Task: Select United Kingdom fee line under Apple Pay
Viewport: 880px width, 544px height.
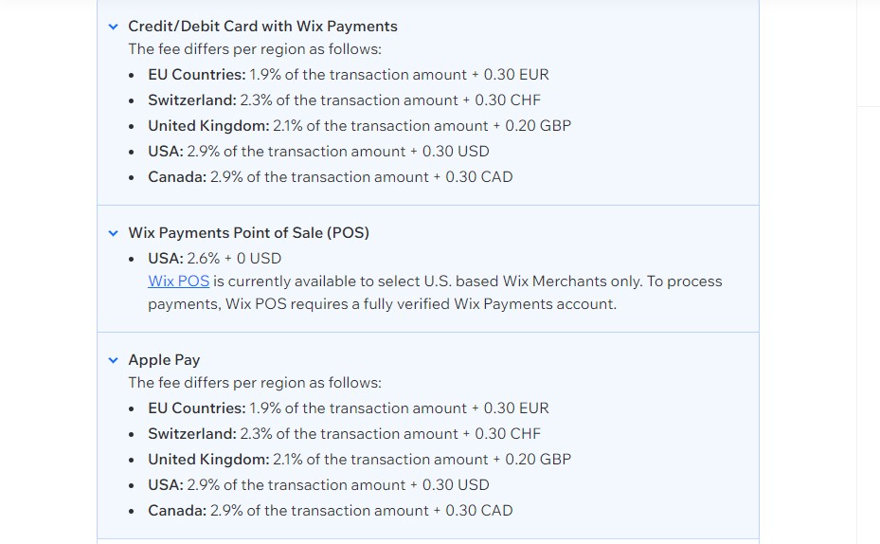Action: 359,460
